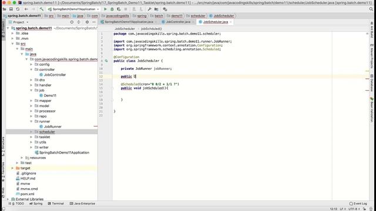376x211 pixels.
Task: Toggle read-only lock icon in status bar
Action: [x=364, y=209]
